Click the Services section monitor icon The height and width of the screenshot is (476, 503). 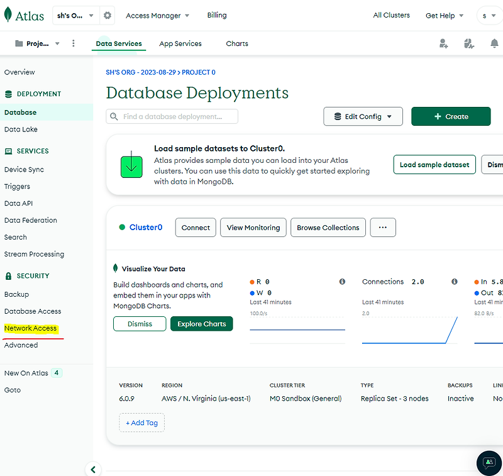(x=9, y=151)
